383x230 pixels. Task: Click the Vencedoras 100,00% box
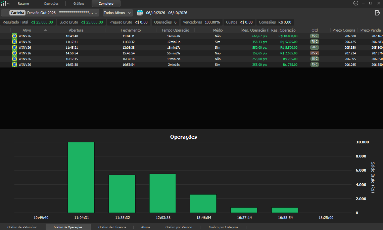click(x=201, y=22)
